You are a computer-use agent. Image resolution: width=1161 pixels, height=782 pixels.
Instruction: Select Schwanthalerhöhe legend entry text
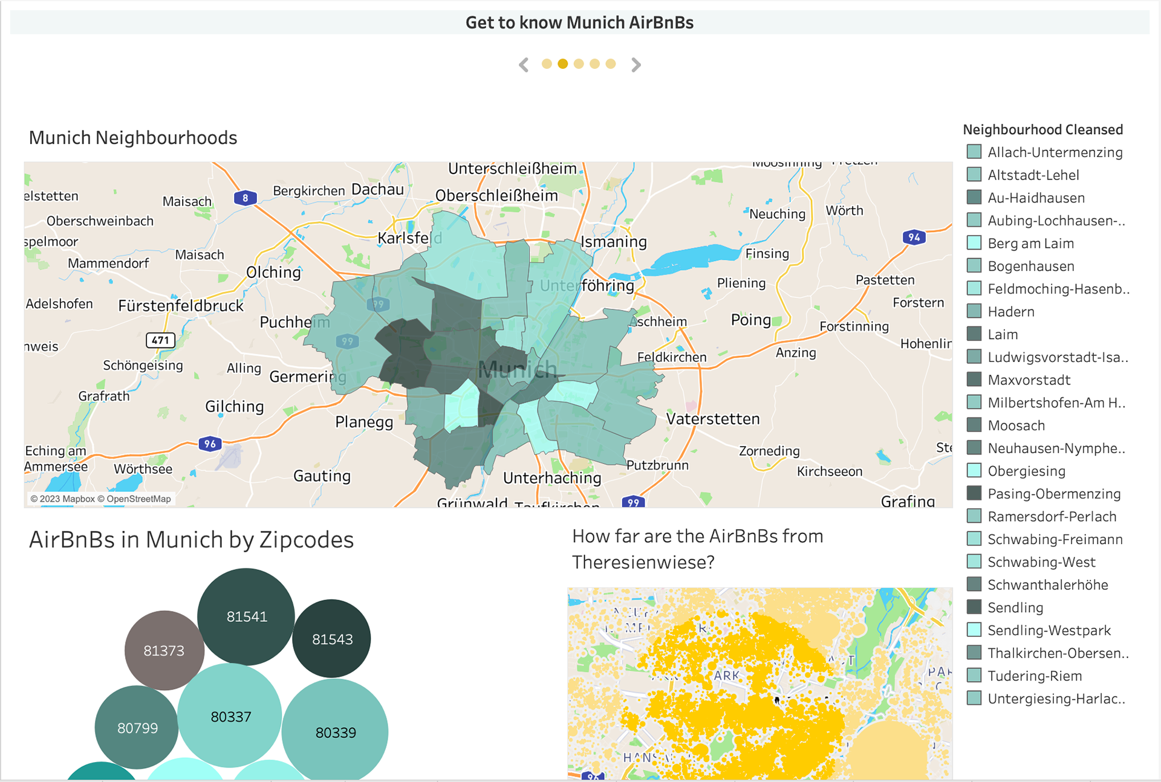pyautogui.click(x=1048, y=585)
